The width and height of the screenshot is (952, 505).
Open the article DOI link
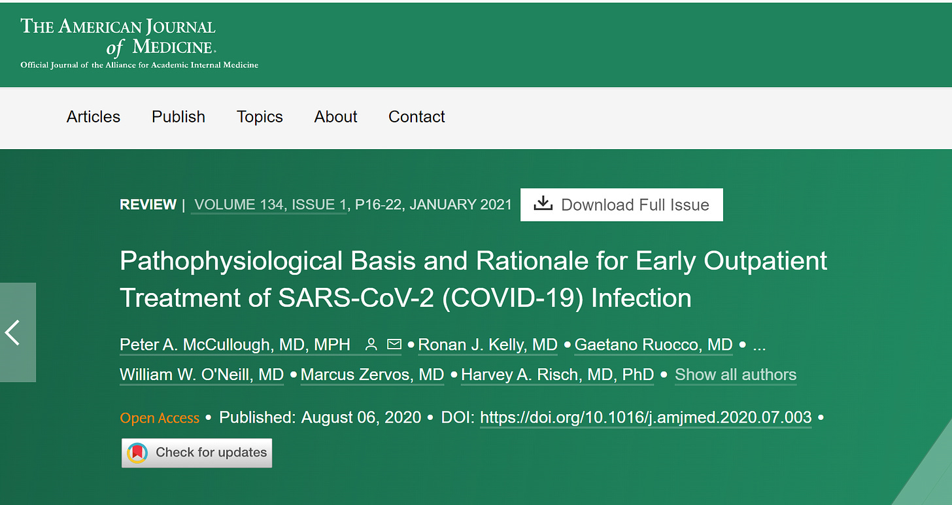[x=646, y=417]
